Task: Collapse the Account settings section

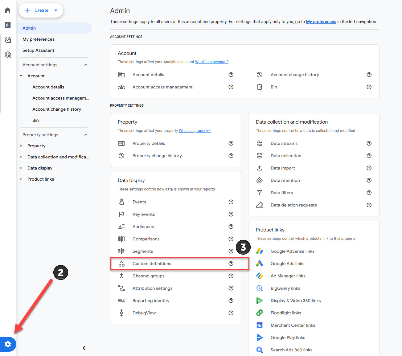Action: point(86,65)
